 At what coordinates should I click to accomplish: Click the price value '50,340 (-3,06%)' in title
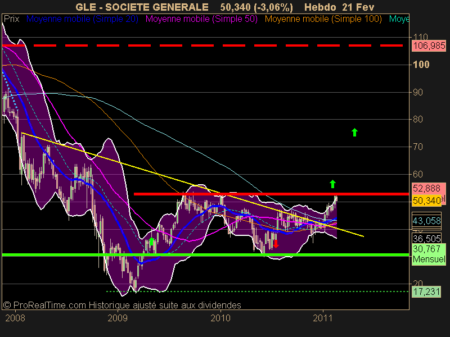pos(256,7)
